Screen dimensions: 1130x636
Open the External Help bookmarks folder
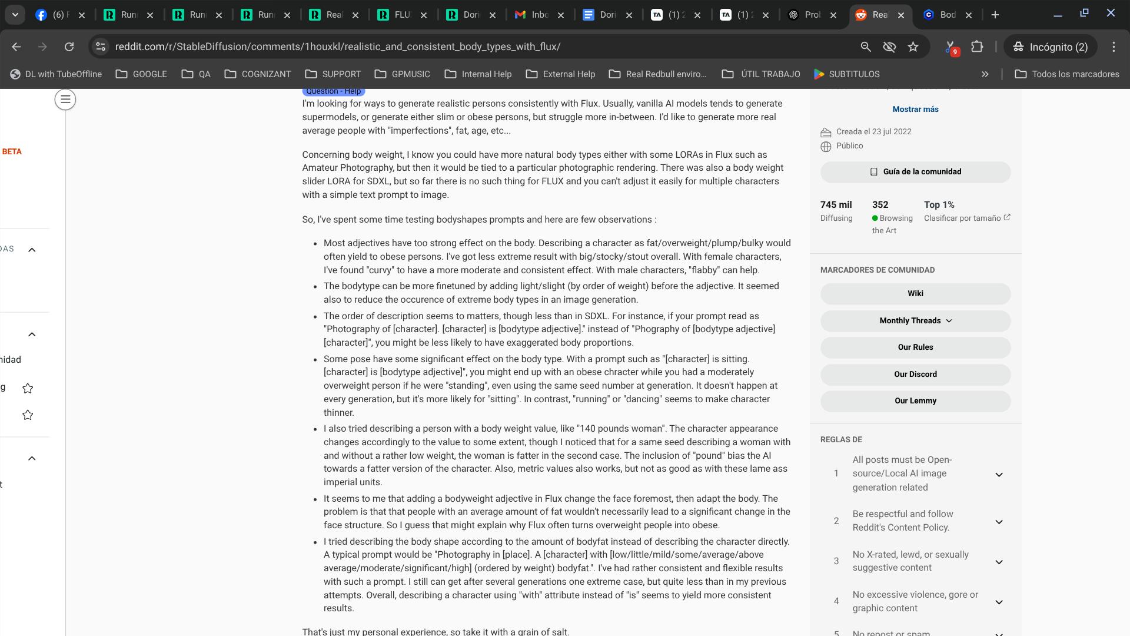click(x=560, y=74)
